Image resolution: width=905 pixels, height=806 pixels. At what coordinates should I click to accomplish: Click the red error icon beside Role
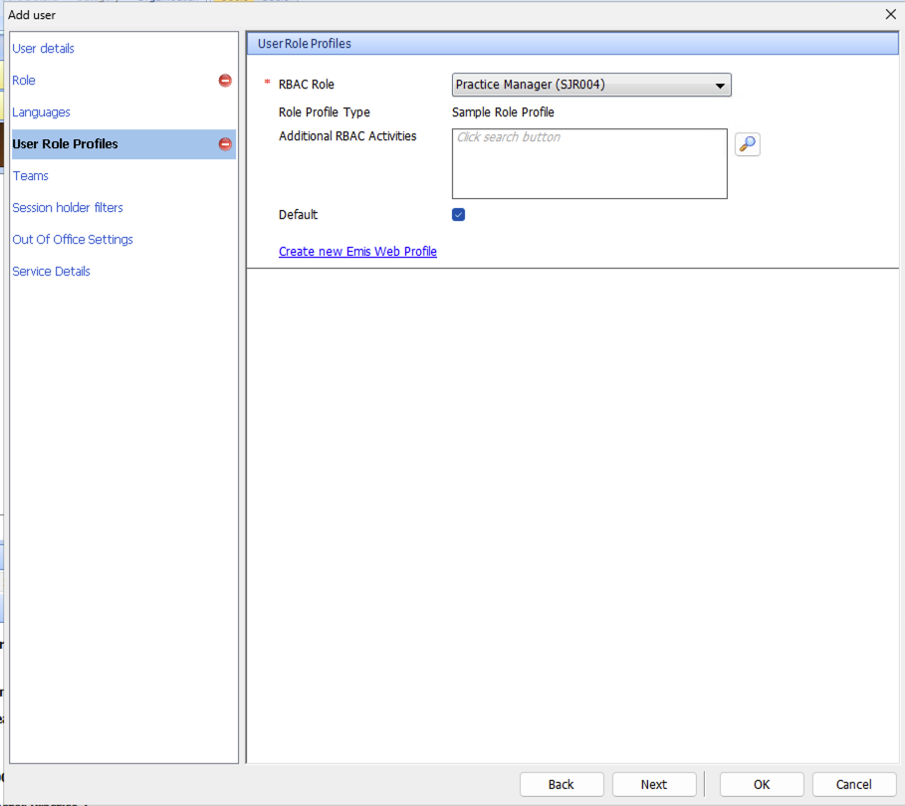[x=225, y=81]
